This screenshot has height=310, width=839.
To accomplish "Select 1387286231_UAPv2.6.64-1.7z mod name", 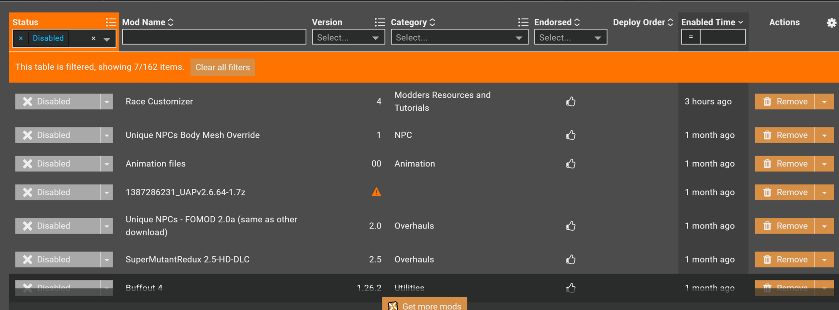I will tap(185, 192).
